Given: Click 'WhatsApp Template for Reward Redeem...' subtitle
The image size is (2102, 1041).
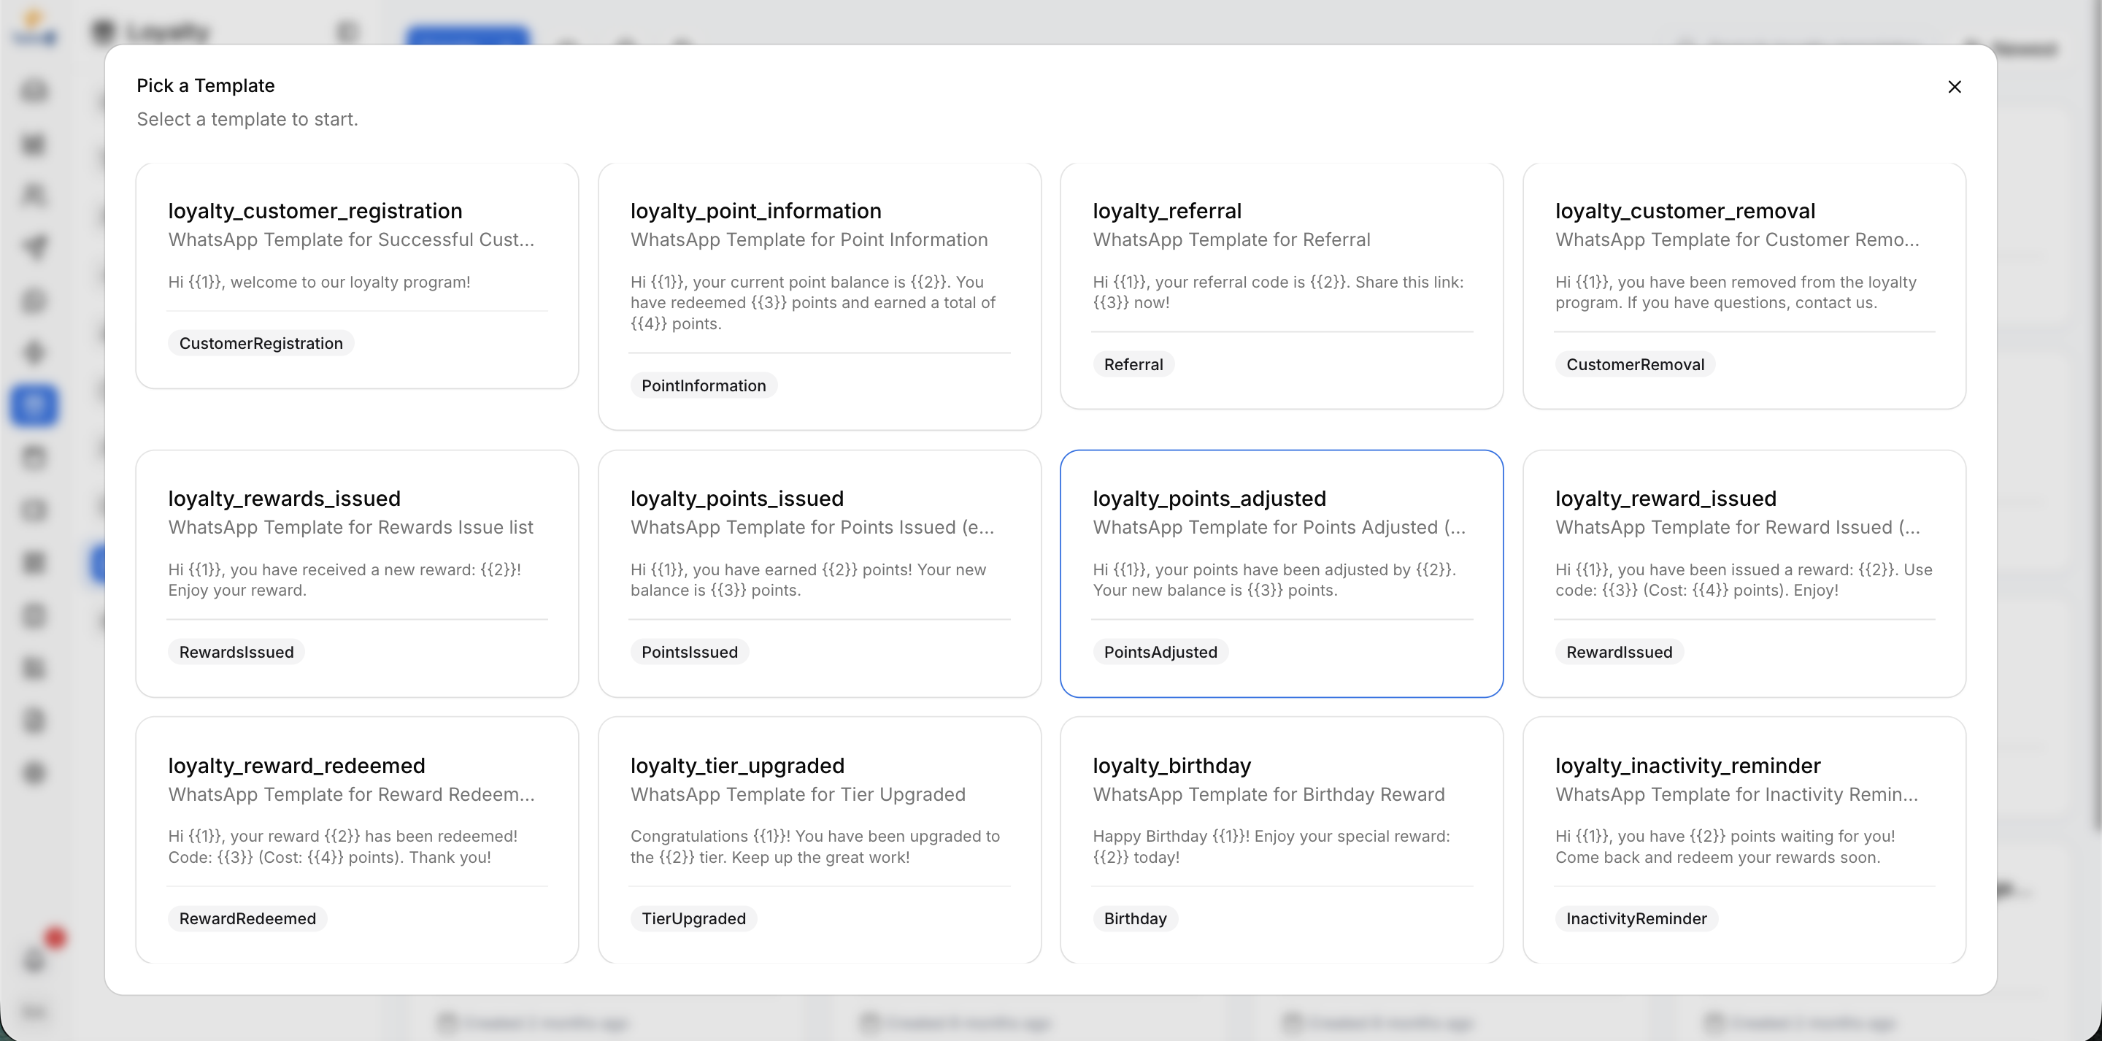Looking at the screenshot, I should 351,794.
